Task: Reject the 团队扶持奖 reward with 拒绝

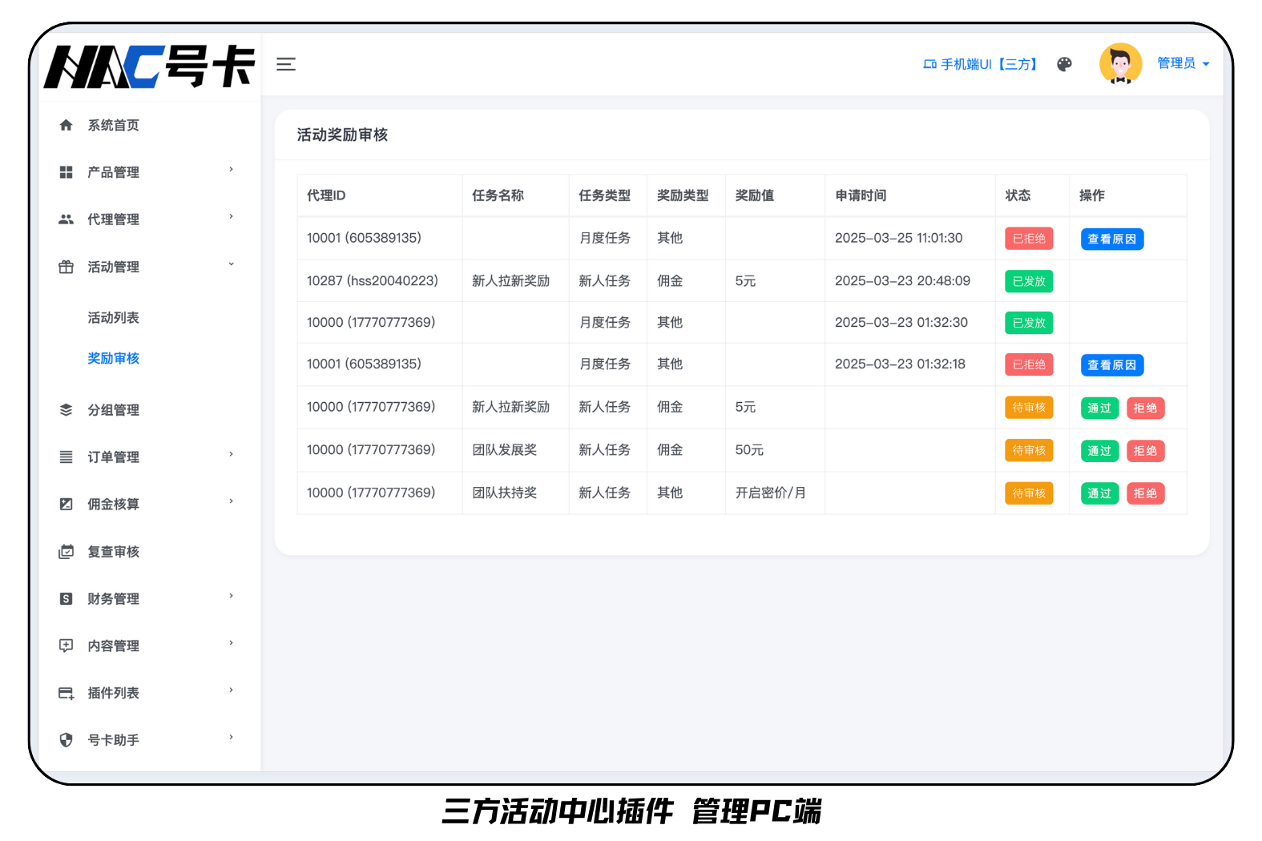Action: point(1145,493)
